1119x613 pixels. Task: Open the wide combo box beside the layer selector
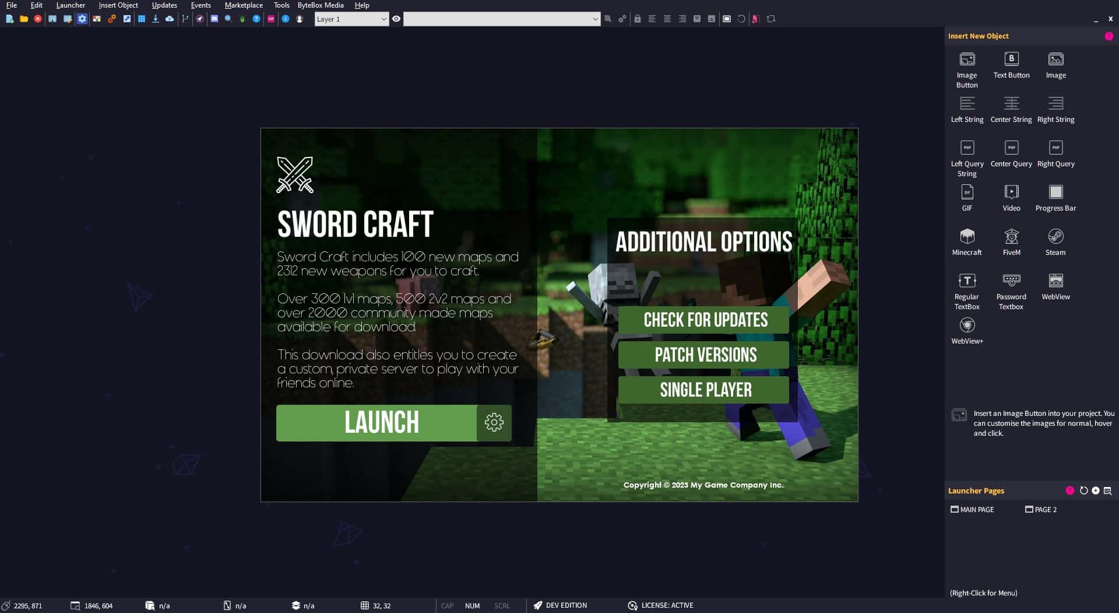tap(501, 19)
